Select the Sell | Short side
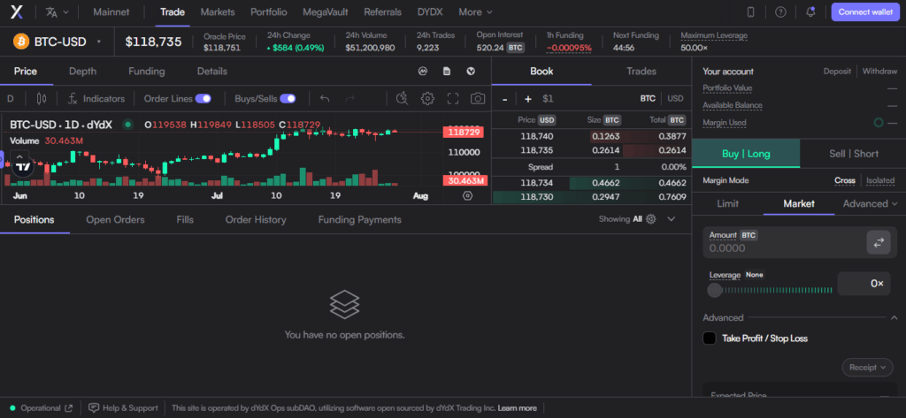This screenshot has width=906, height=418. point(854,154)
